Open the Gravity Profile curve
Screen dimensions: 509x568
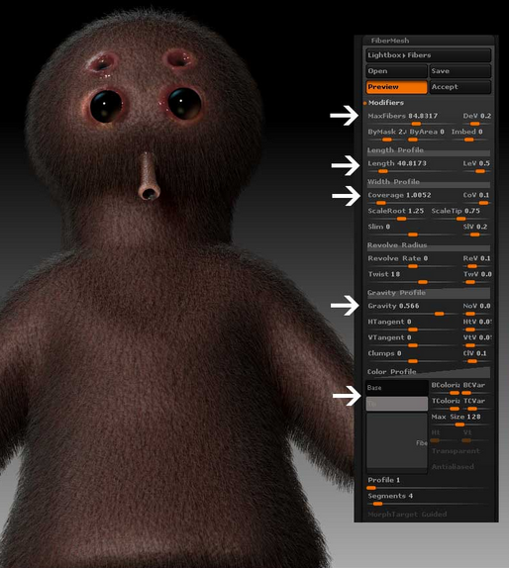[x=429, y=293]
